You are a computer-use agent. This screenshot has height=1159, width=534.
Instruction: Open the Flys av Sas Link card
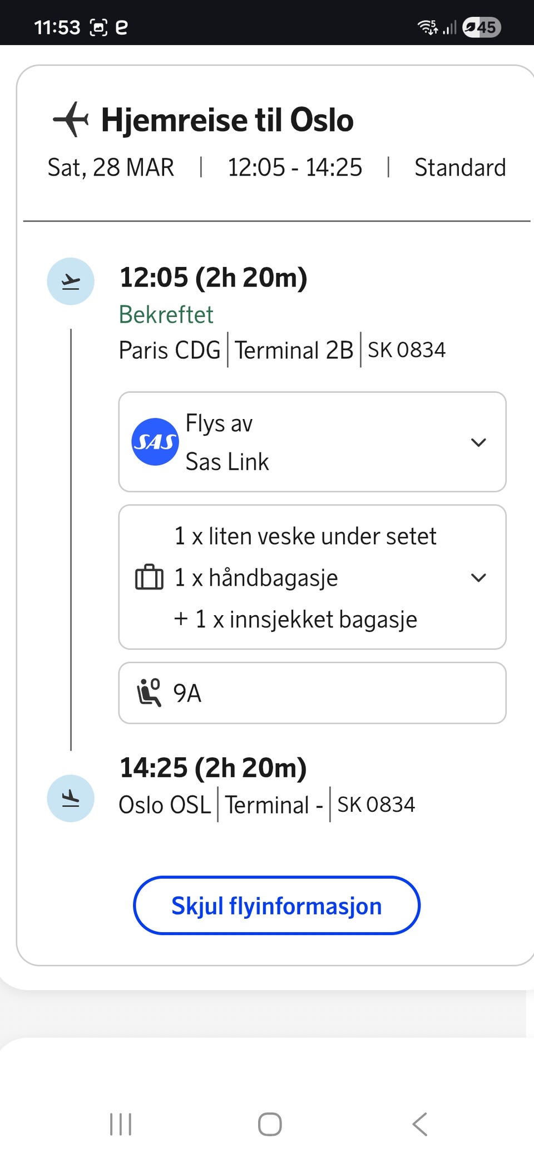pyautogui.click(x=311, y=442)
